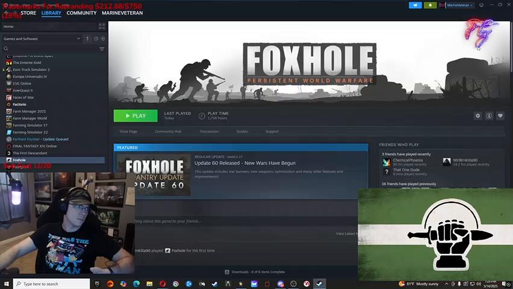Open the Discussions link
This screenshot has width=513, height=289.
click(209, 132)
